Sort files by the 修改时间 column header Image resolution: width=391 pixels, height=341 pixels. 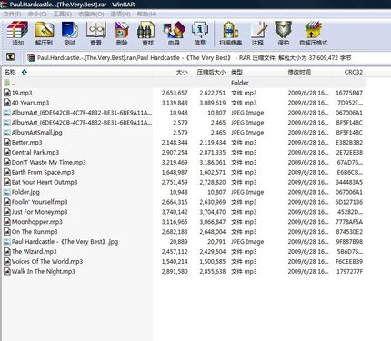(299, 72)
